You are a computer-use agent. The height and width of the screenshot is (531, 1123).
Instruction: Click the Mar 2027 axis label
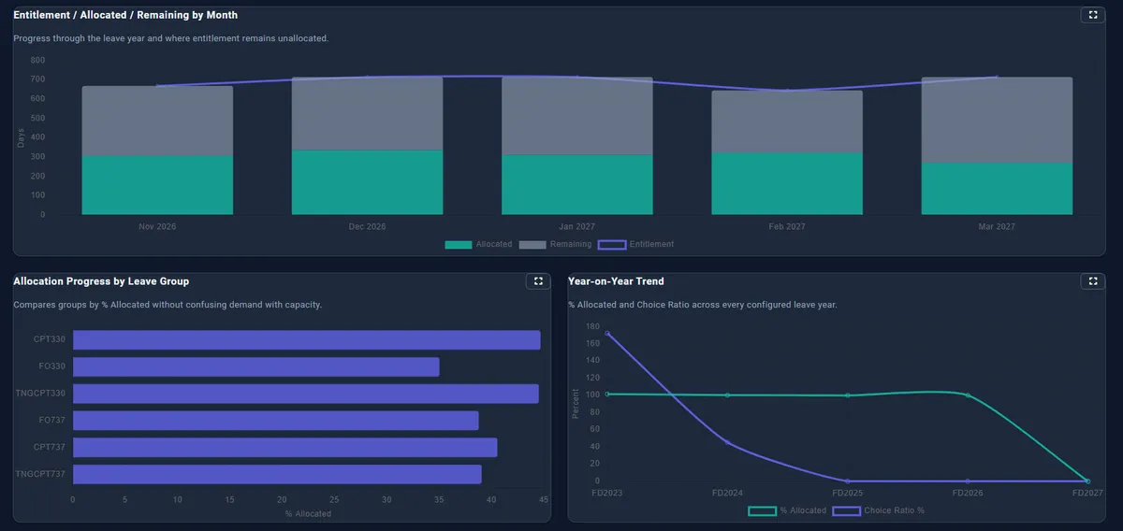[x=997, y=227]
